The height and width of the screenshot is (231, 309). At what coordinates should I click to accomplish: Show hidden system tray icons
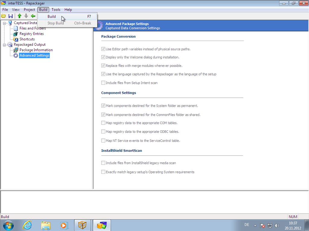[x=255, y=225]
